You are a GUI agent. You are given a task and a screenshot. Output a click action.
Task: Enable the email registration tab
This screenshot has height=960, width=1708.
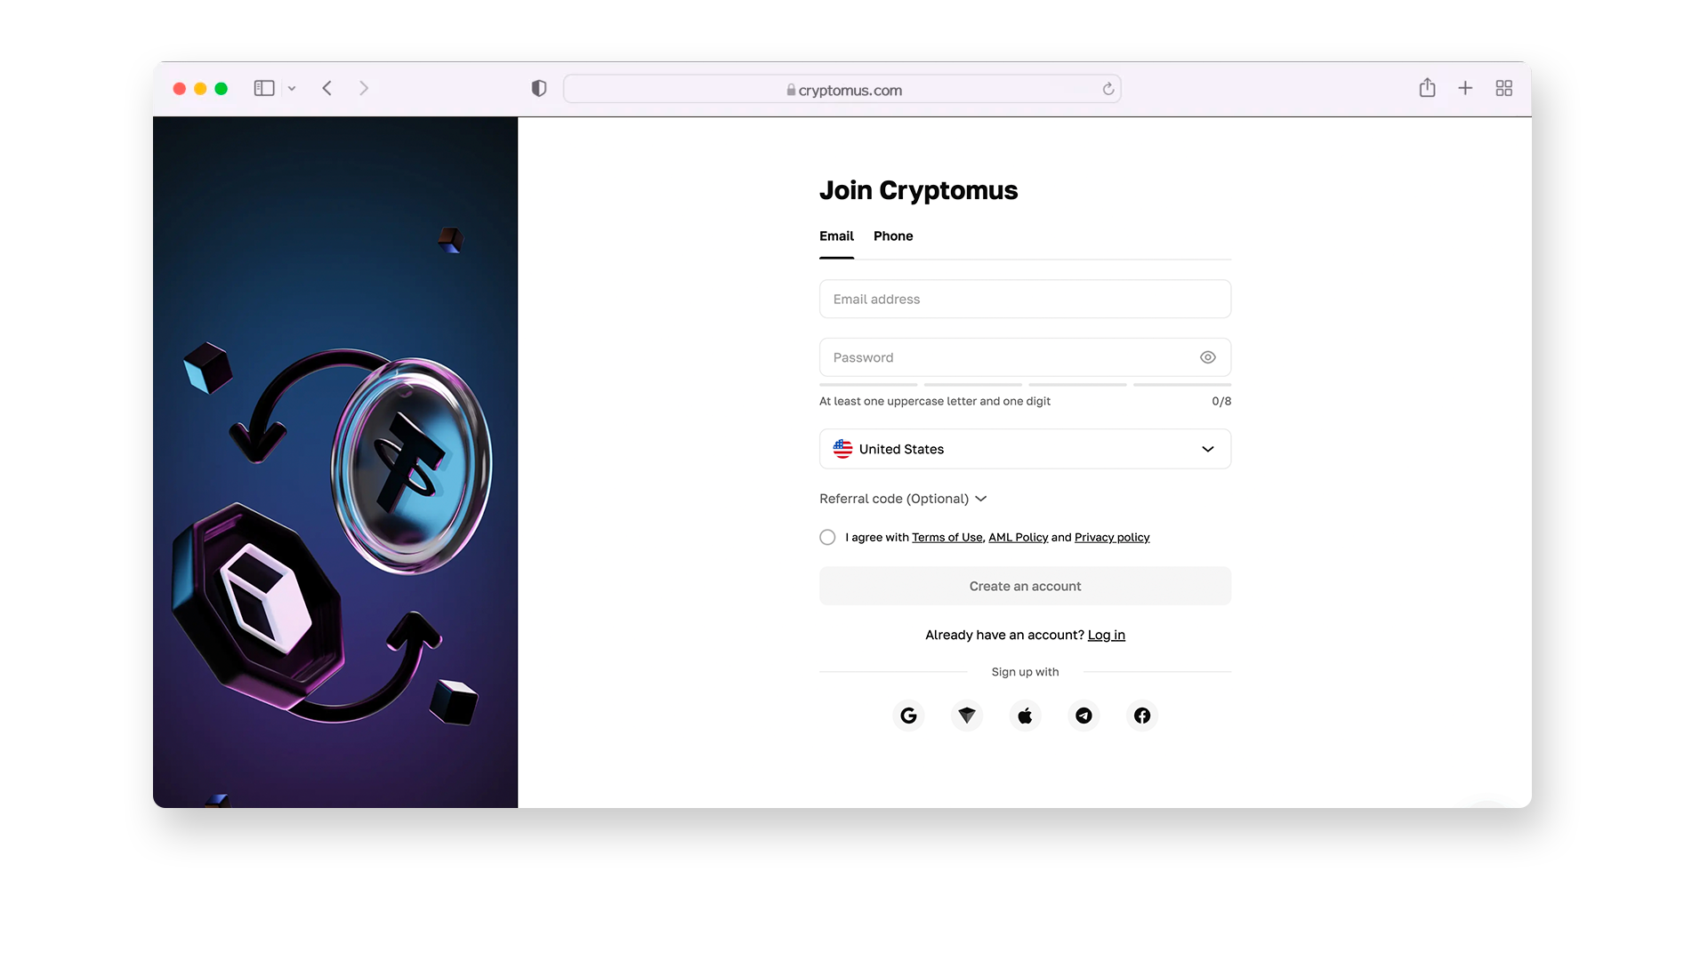(x=836, y=236)
